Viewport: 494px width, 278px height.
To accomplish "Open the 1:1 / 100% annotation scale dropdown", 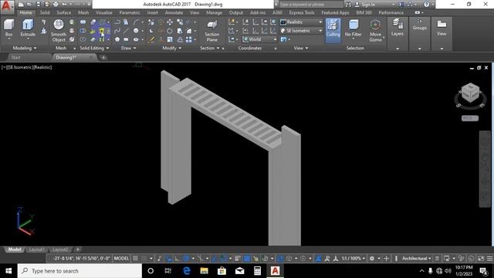I will 354,259.
